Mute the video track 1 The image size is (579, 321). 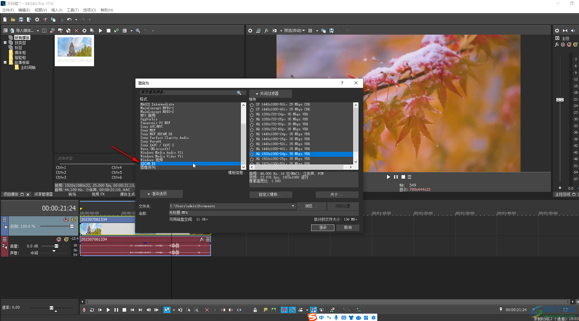click(66, 220)
